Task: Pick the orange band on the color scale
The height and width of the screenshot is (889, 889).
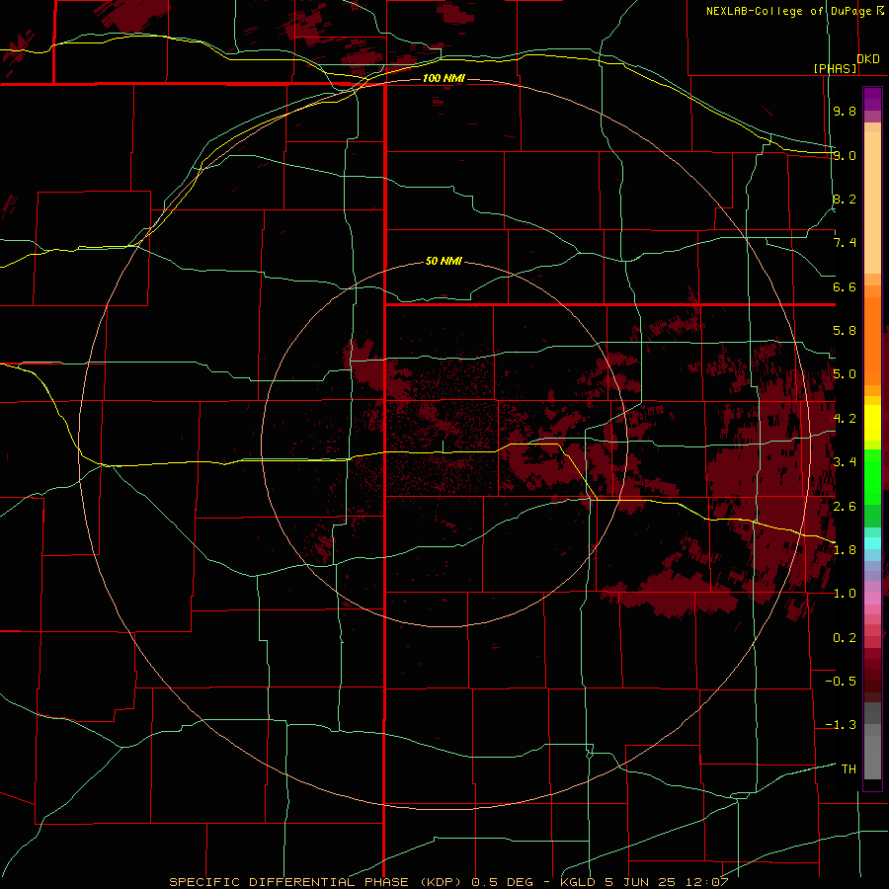Action: (x=872, y=340)
